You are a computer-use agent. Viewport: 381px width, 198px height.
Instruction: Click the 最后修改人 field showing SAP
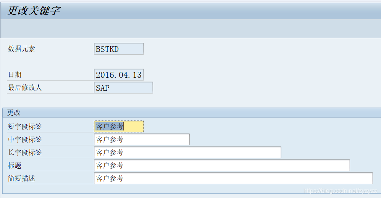click(x=123, y=87)
